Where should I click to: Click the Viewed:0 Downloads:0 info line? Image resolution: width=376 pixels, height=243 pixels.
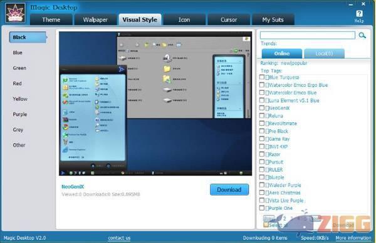coord(101,194)
